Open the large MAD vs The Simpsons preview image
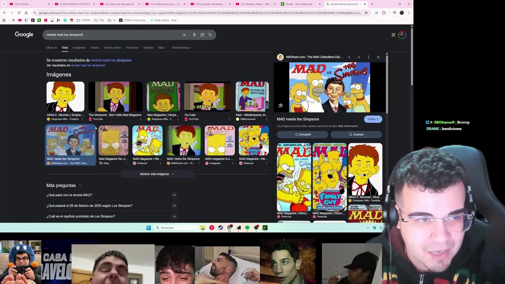505x284 pixels. tap(329, 88)
